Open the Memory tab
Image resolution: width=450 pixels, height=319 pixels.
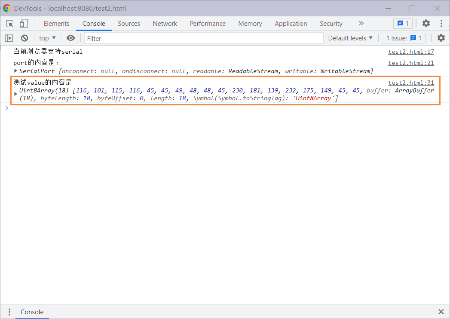(250, 24)
